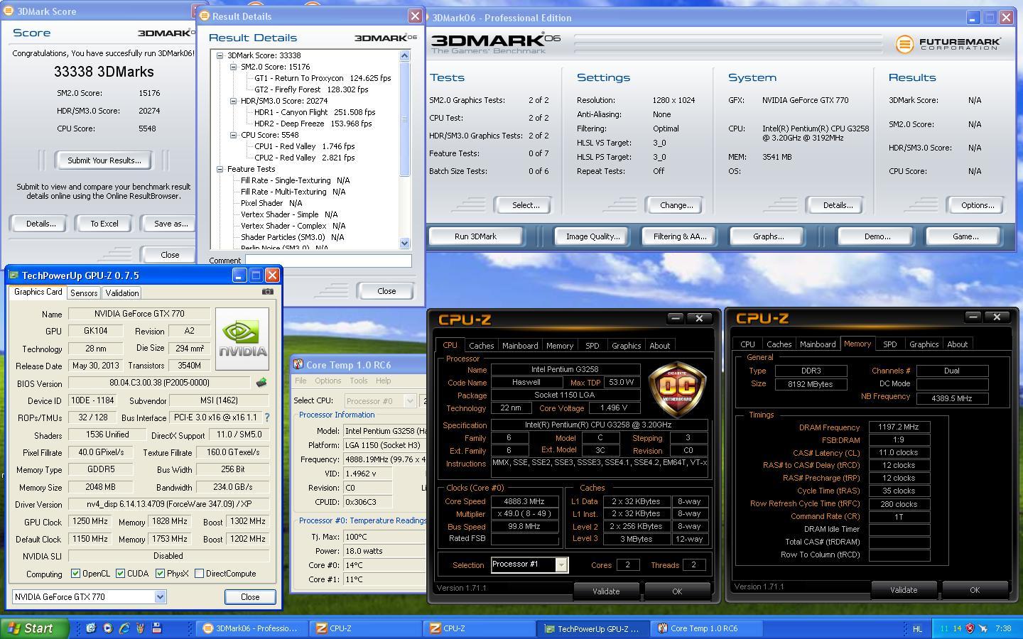Image resolution: width=1023 pixels, height=639 pixels.
Task: Toggle the PhysX checkbox
Action: tap(160, 574)
